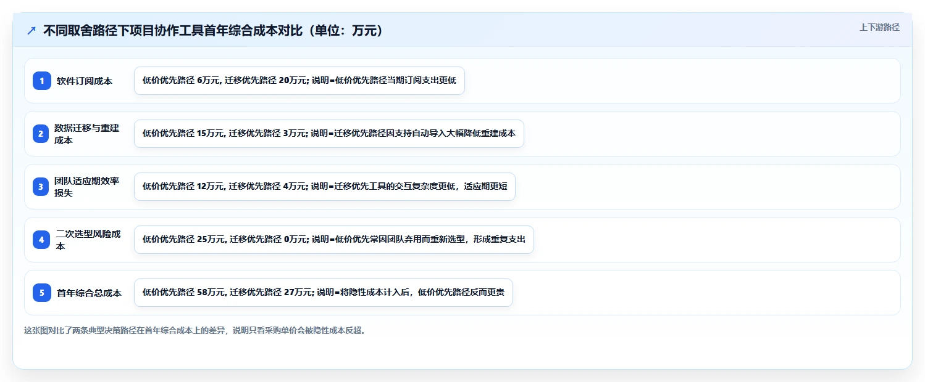This screenshot has width=925, height=382.
Task: Click step number badge 5
Action: tap(42, 293)
